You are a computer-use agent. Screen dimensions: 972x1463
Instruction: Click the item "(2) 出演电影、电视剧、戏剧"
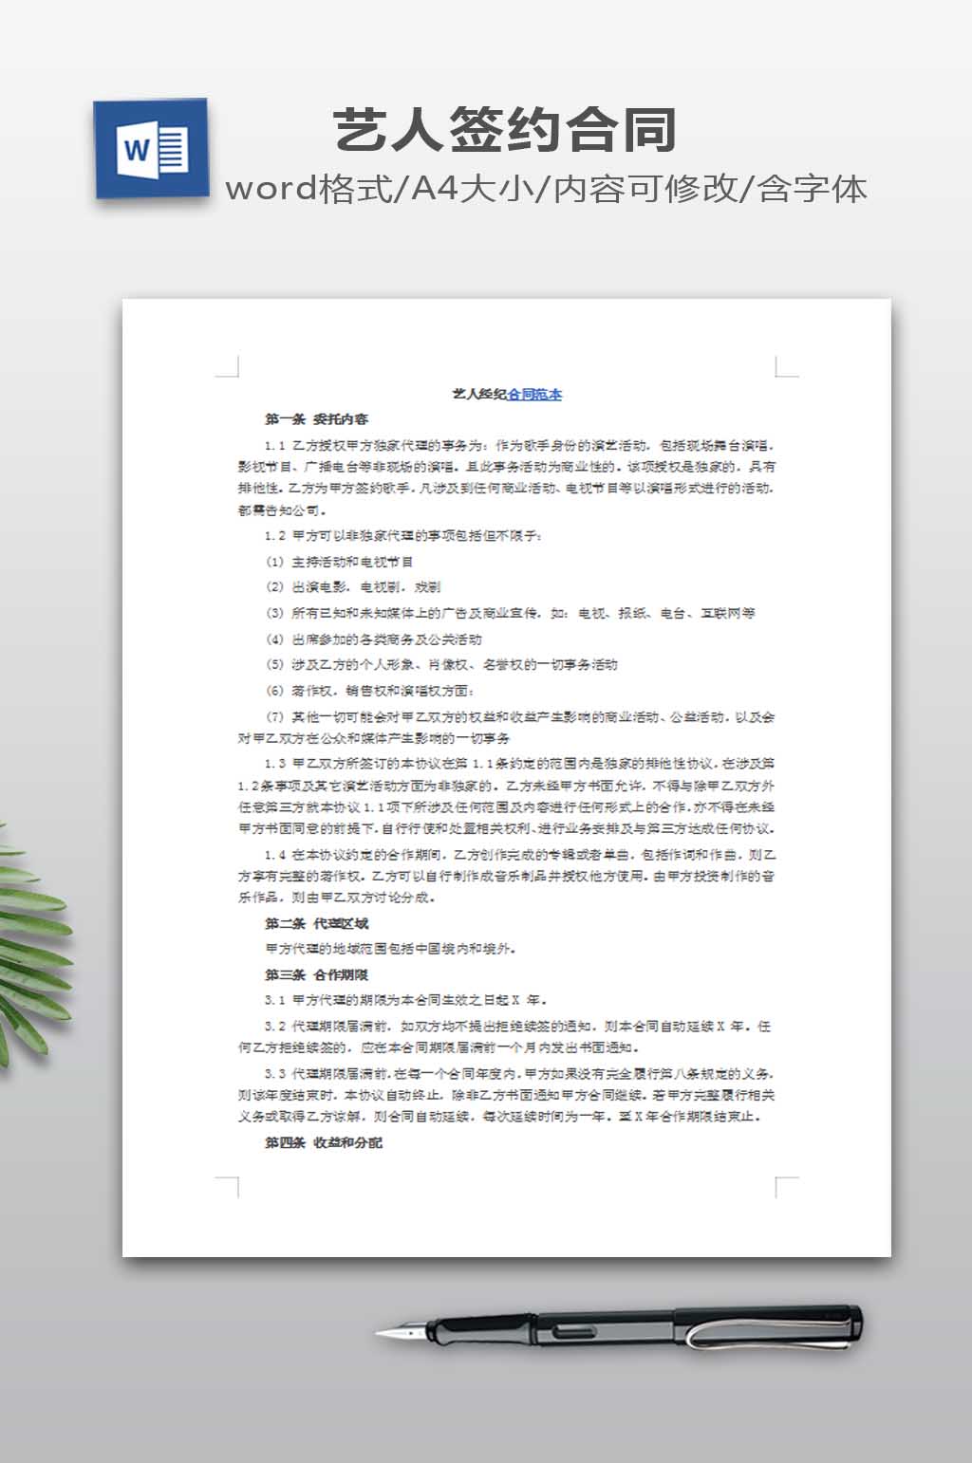352,587
